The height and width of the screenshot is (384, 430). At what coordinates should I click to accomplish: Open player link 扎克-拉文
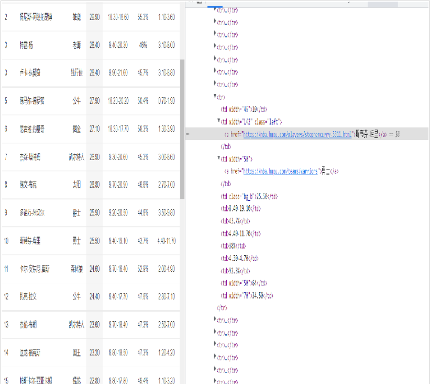tap(28, 296)
